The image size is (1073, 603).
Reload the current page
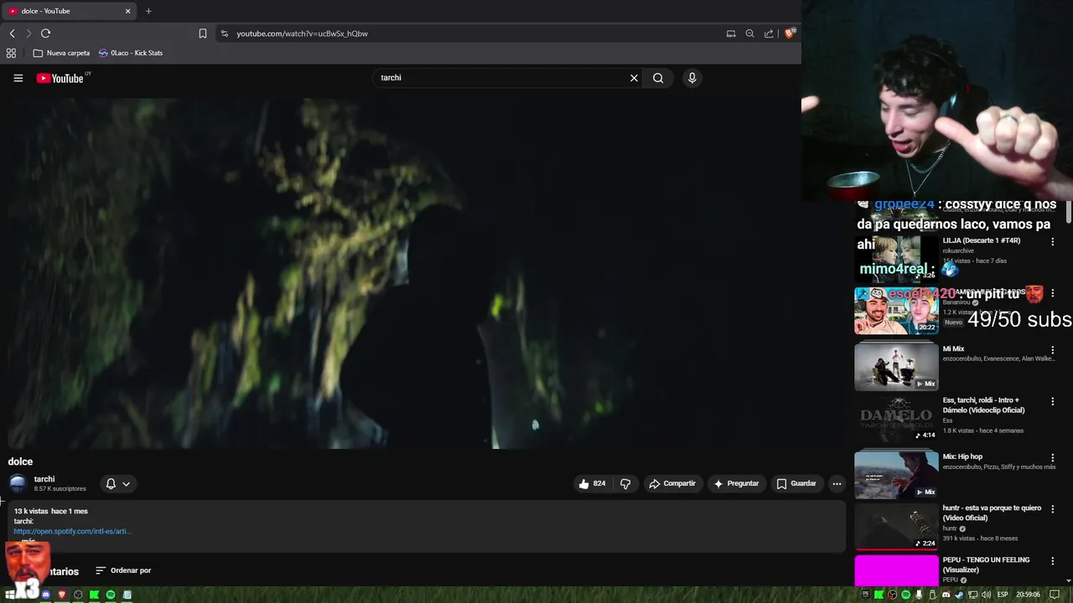[45, 33]
